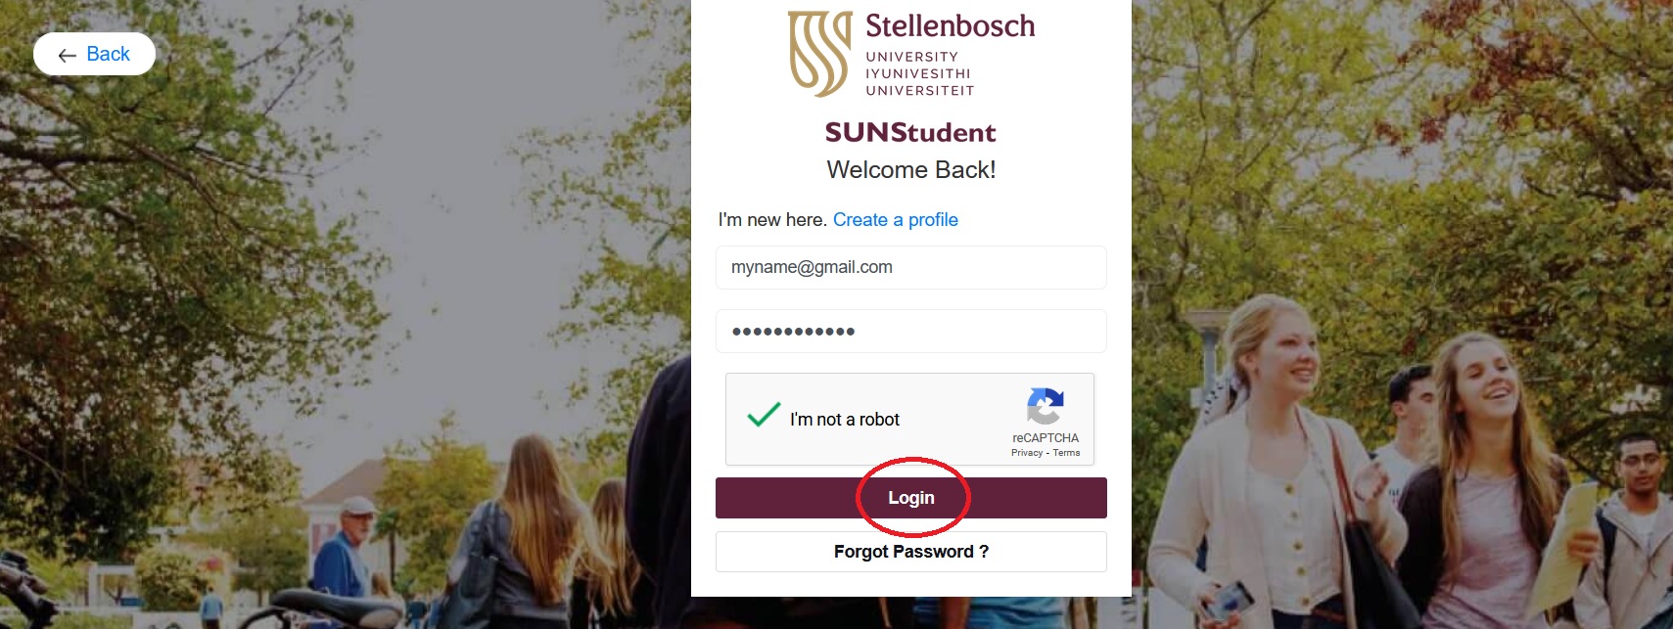Click the Welcome Back! heading
This screenshot has width=1673, height=629.
(x=910, y=170)
